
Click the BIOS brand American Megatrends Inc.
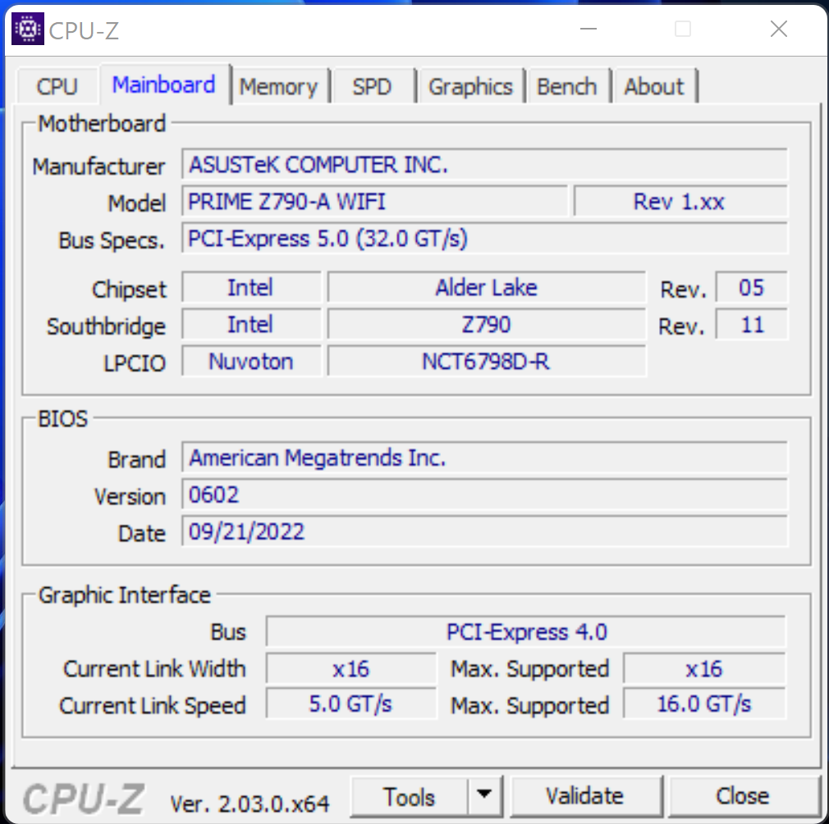[x=484, y=458]
